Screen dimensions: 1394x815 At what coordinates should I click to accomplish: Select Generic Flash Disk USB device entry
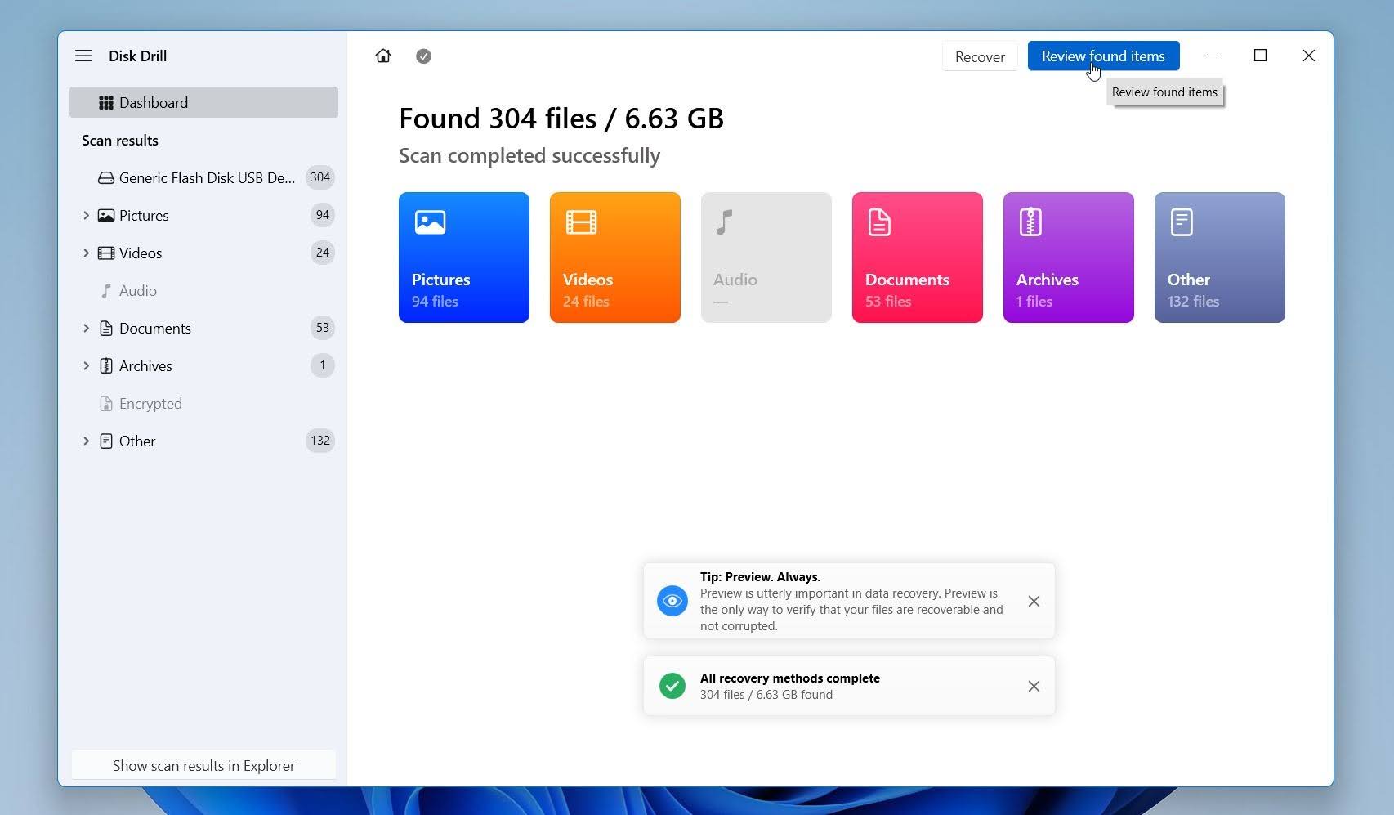(x=203, y=177)
